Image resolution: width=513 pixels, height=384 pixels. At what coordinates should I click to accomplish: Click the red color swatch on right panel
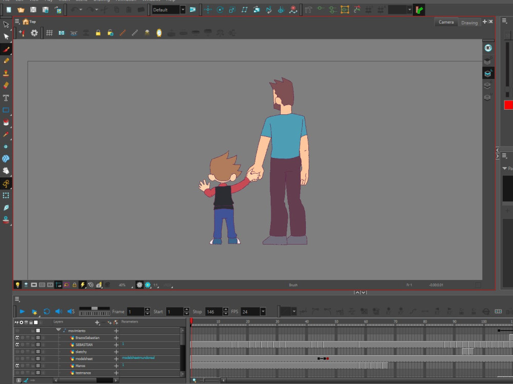pyautogui.click(x=508, y=105)
